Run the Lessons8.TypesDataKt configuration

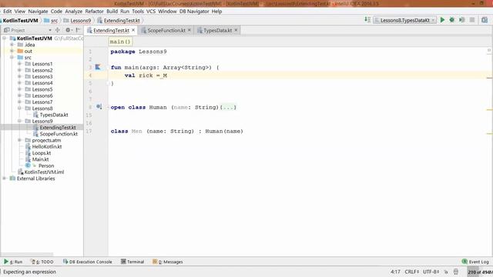coord(442,20)
